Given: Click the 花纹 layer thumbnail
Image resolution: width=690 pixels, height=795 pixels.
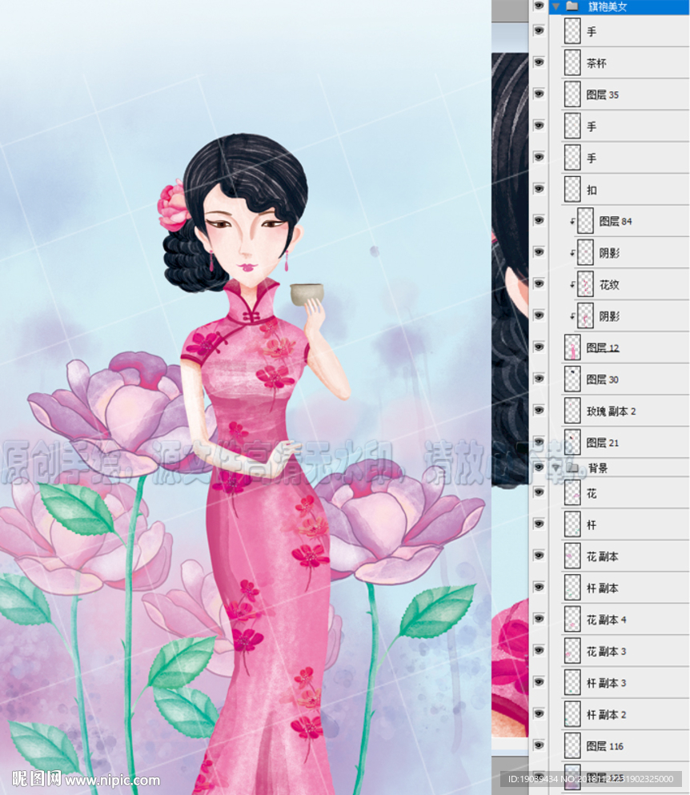Looking at the screenshot, I should (x=586, y=284).
